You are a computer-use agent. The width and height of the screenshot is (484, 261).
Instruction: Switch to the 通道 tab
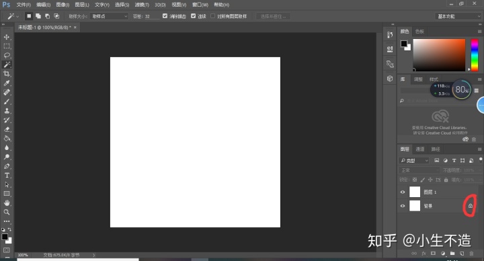(419, 149)
